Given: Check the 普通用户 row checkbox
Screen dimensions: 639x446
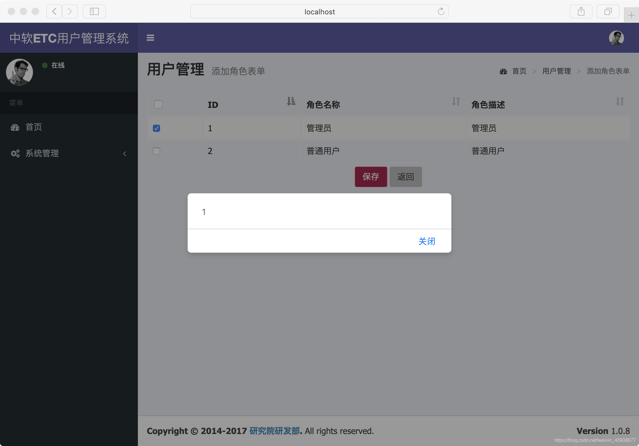Looking at the screenshot, I should tap(156, 151).
